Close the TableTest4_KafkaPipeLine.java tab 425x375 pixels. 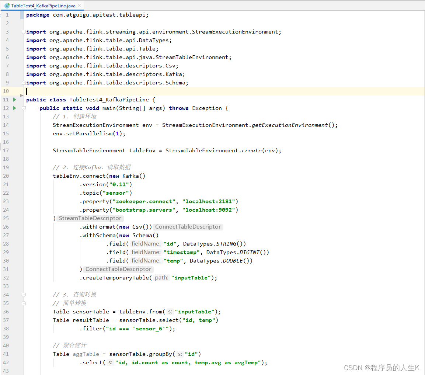[79, 6]
